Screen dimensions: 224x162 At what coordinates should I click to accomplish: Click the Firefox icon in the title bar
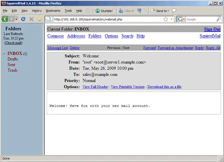(4, 3)
